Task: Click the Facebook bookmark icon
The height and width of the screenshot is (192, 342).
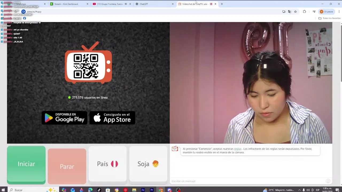Action: coord(25,18)
